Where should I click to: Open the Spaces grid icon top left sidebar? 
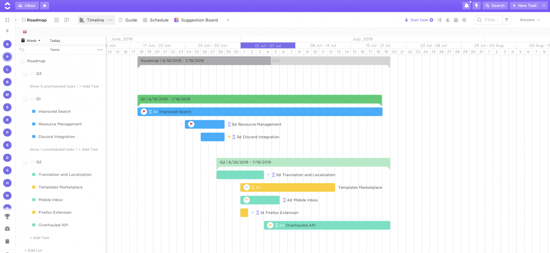tap(7, 20)
